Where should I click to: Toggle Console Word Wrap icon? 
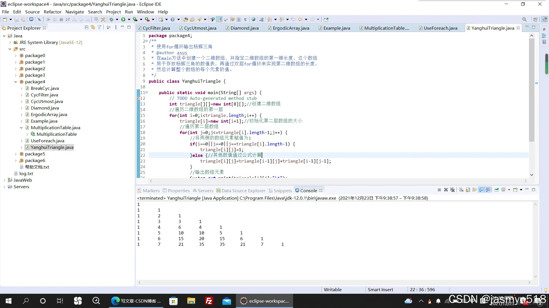pyautogui.click(x=474, y=190)
